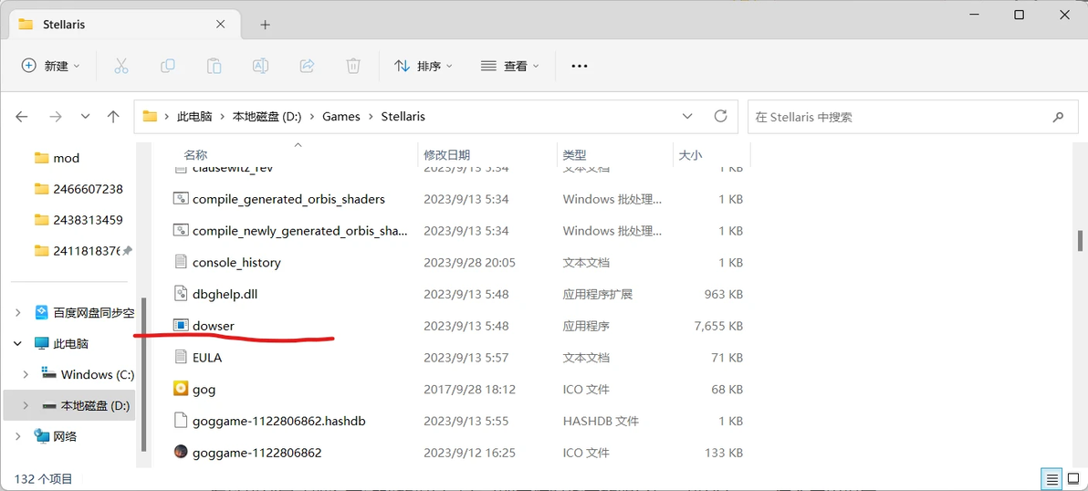Viewport: 1088px width, 491px height.
Task: Click the navigation pane scrollbar
Action: pyautogui.click(x=143, y=374)
